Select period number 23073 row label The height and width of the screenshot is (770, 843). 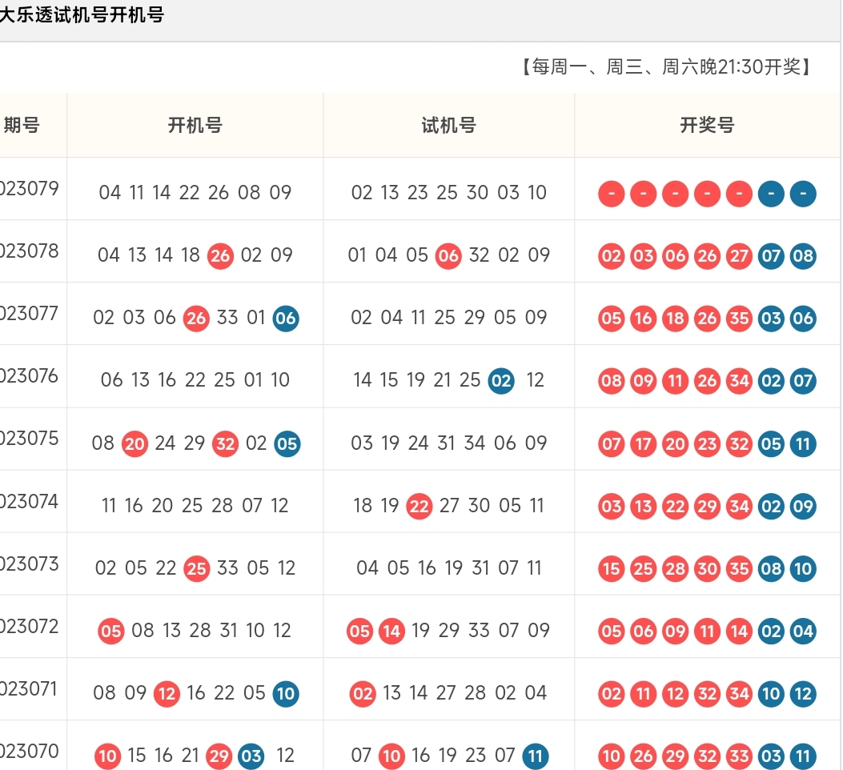click(x=29, y=564)
